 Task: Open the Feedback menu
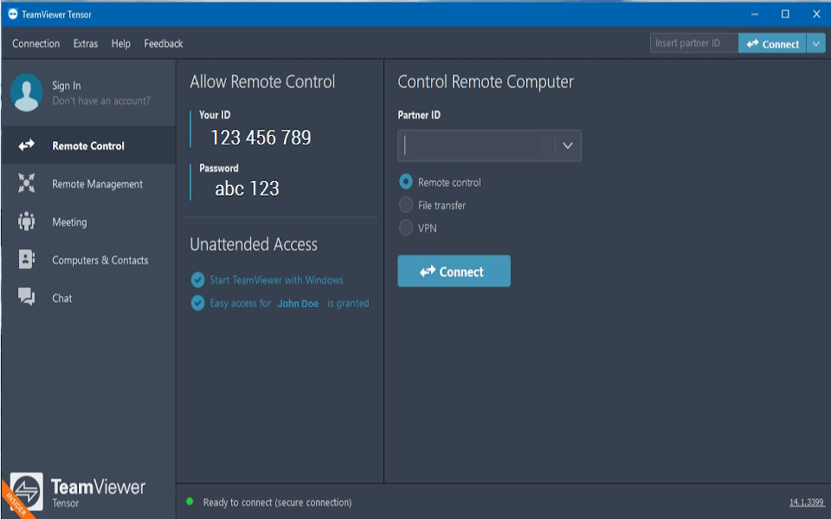164,44
